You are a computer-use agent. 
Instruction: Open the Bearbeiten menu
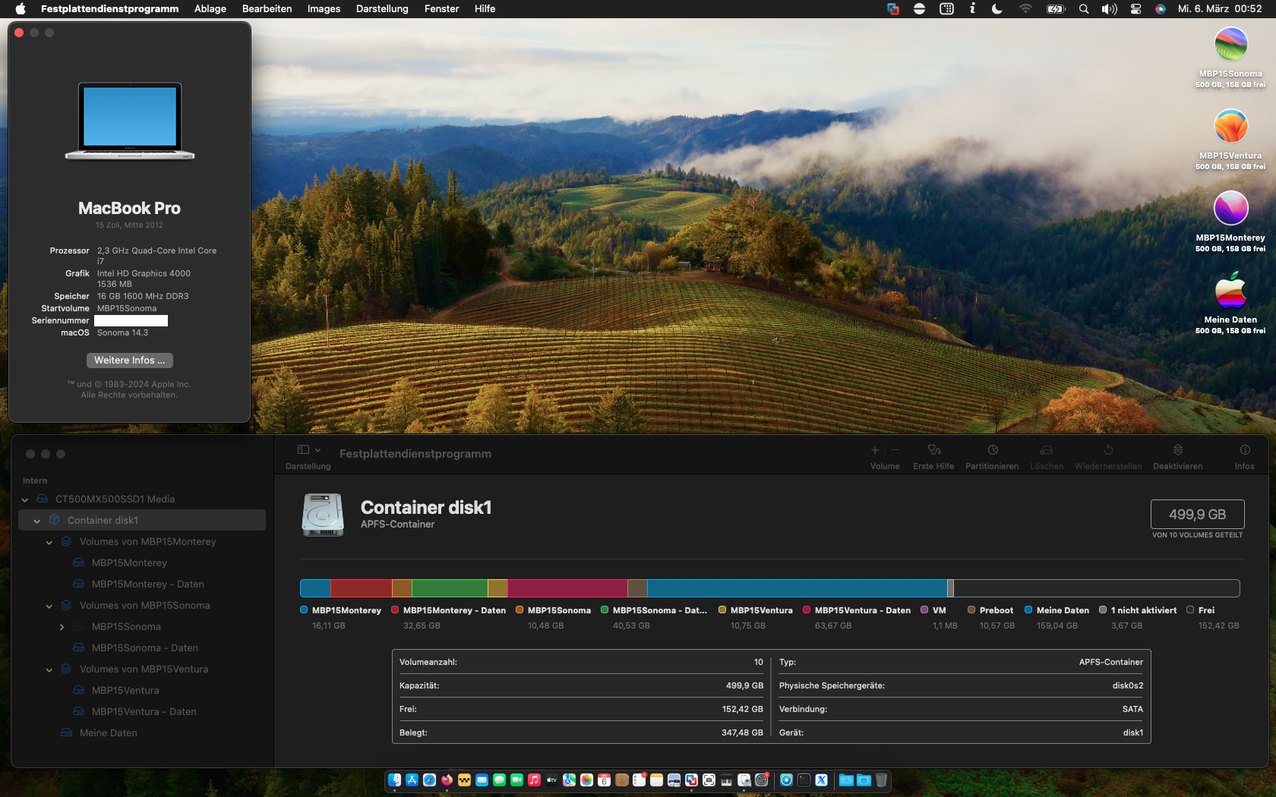coord(267,9)
